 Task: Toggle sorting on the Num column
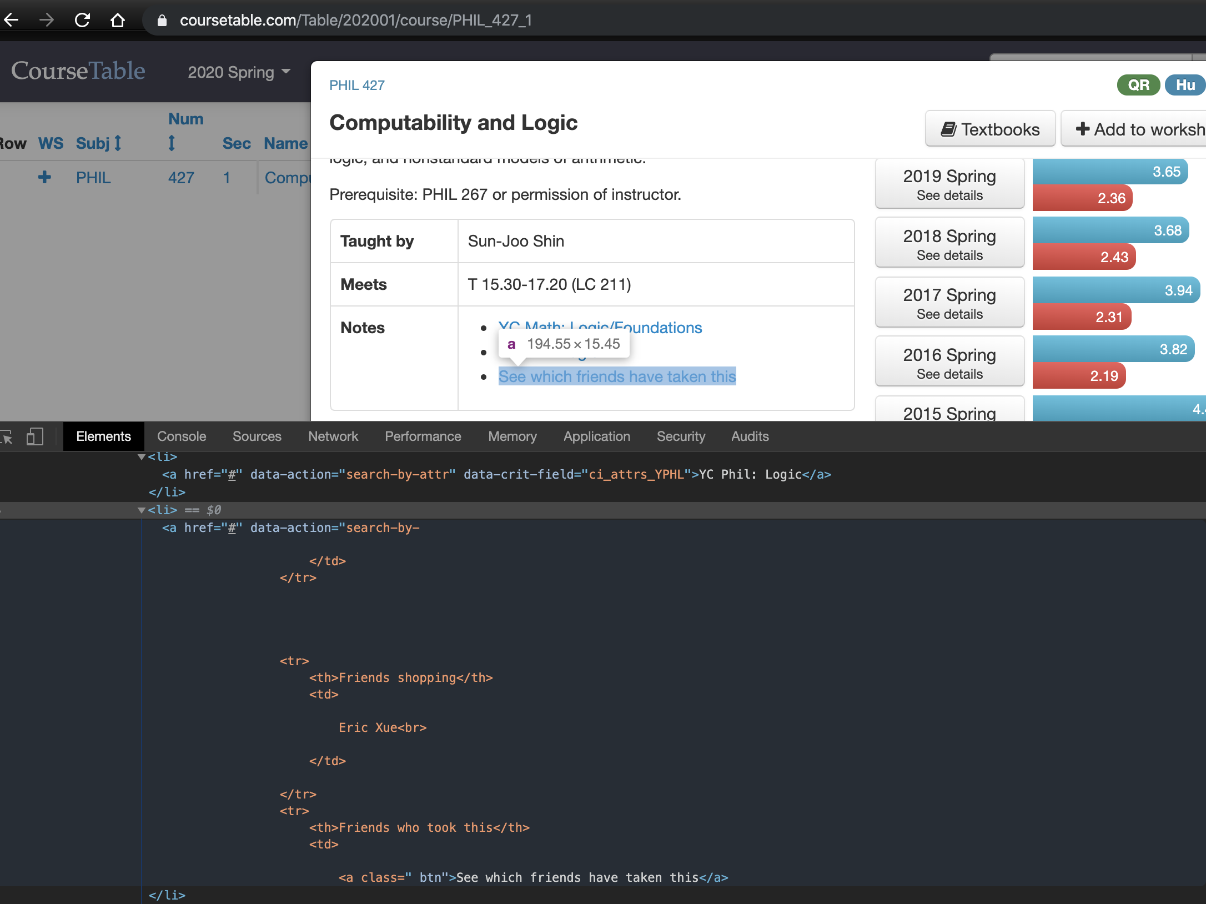(172, 143)
